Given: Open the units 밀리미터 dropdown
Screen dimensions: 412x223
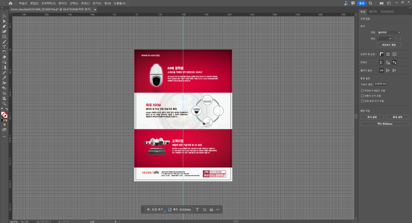Looking at the screenshot, I should point(389,32).
